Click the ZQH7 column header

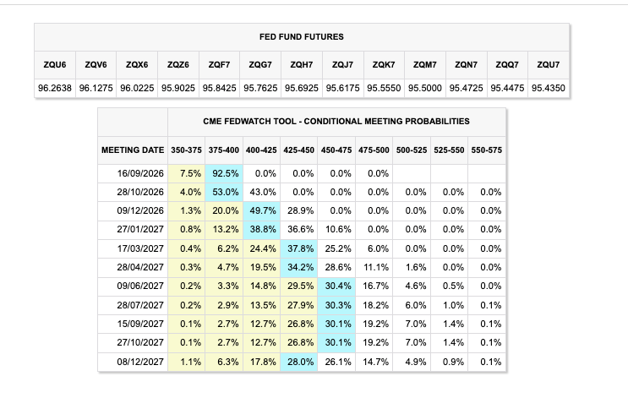pos(302,65)
